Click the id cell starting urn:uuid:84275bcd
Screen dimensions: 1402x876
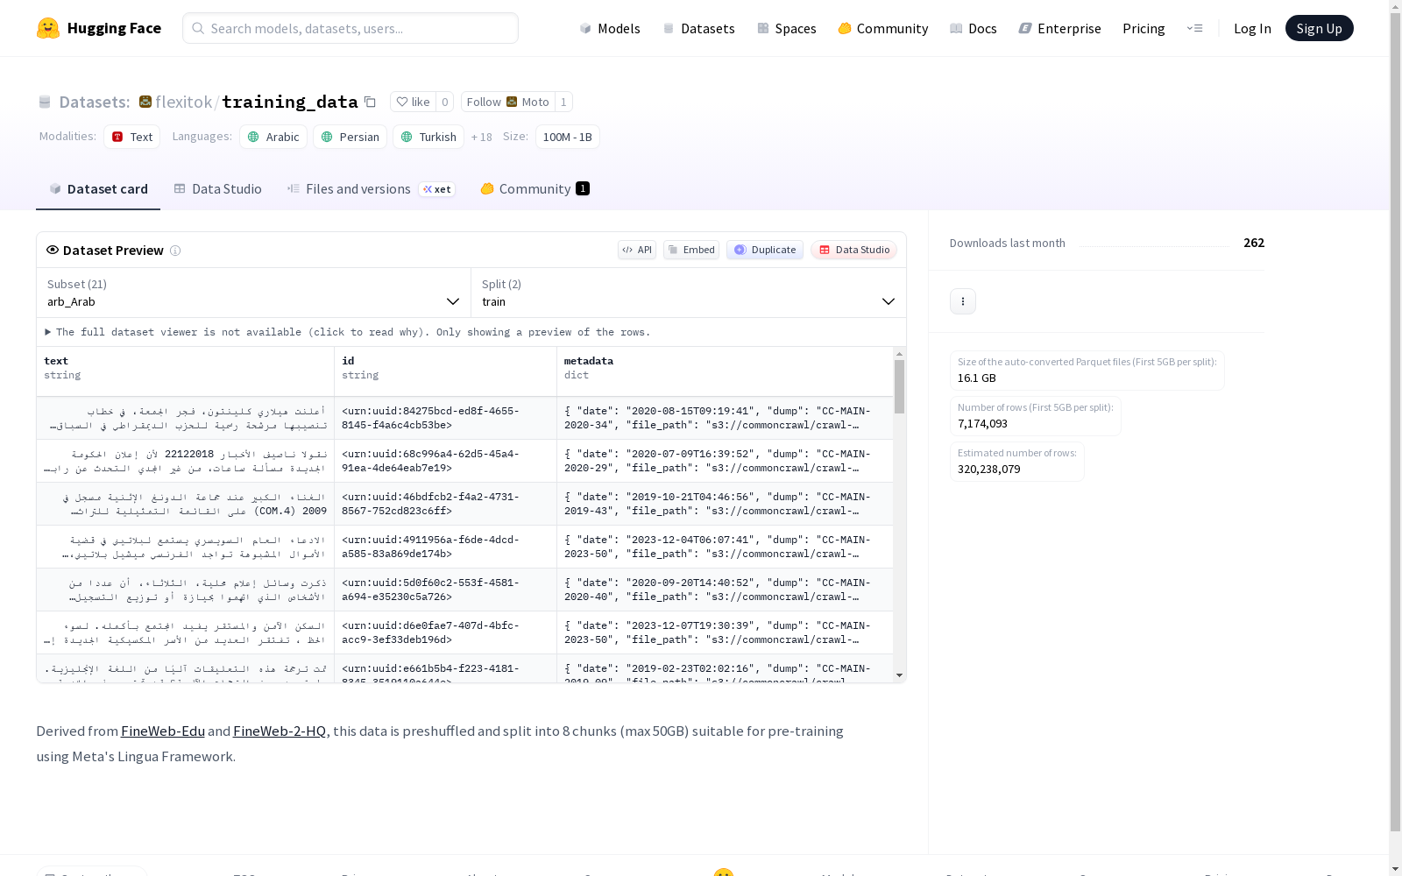coord(445,418)
